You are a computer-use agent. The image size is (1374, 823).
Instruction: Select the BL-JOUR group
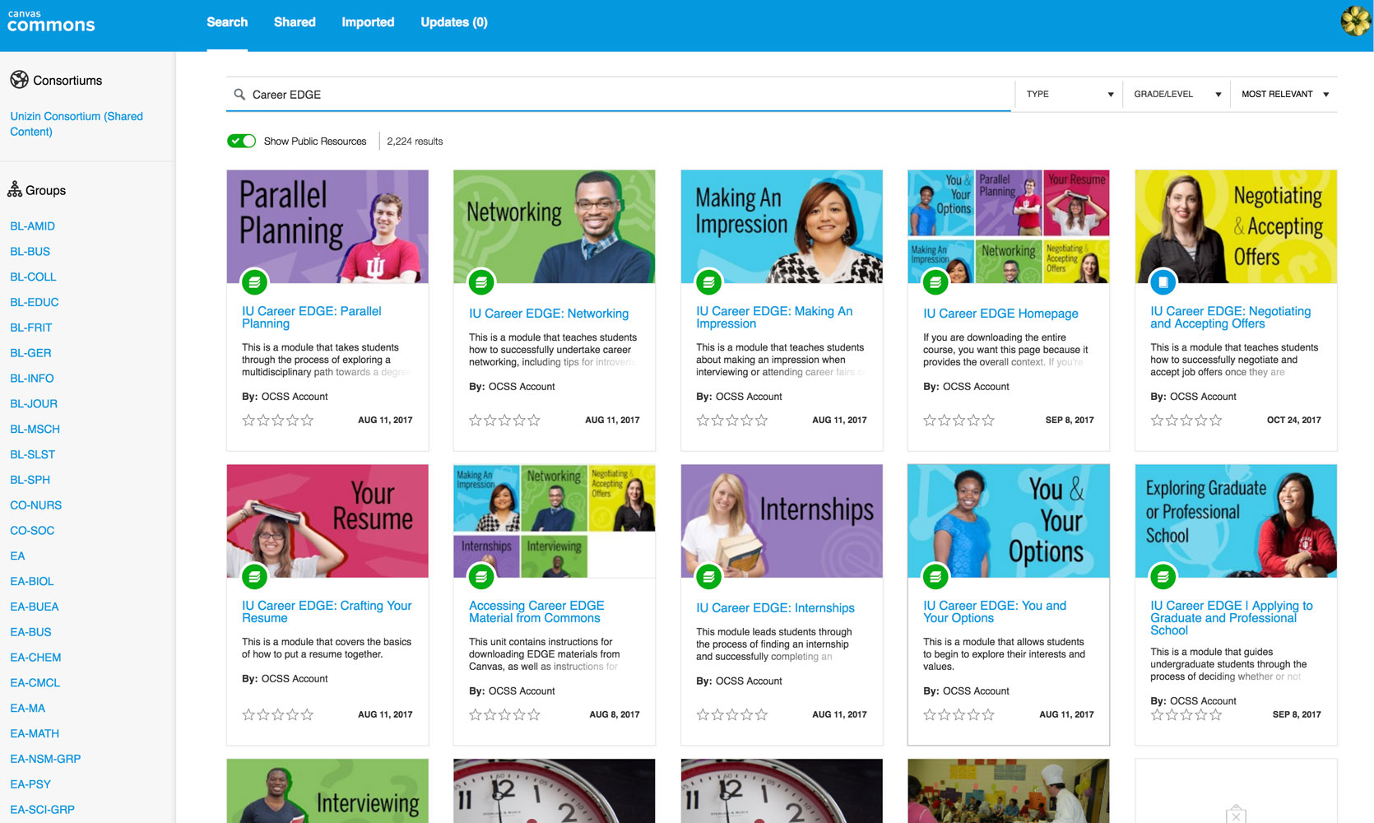click(34, 404)
